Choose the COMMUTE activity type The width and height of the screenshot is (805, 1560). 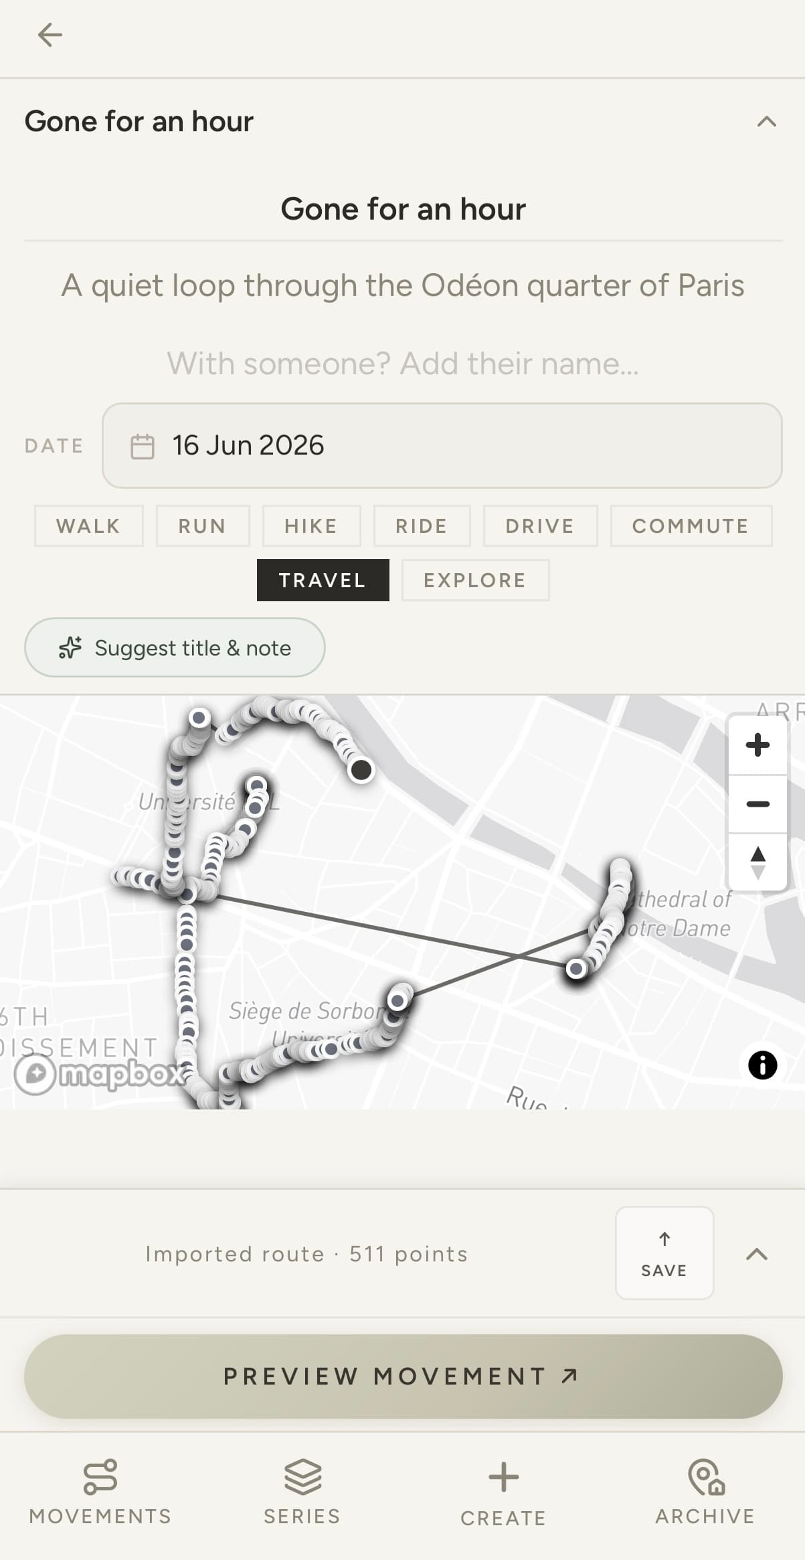[691, 526]
